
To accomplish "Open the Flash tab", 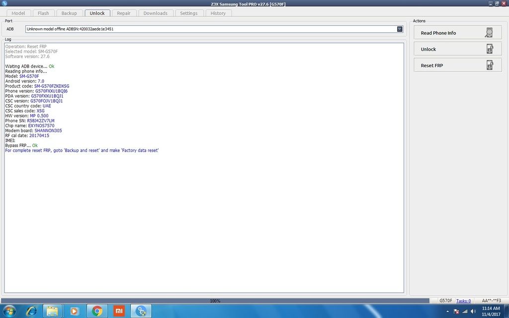I will [43, 13].
